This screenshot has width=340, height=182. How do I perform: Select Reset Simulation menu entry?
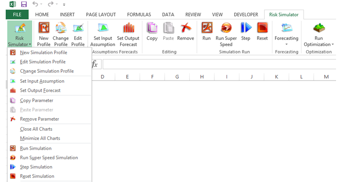click(x=50, y=176)
